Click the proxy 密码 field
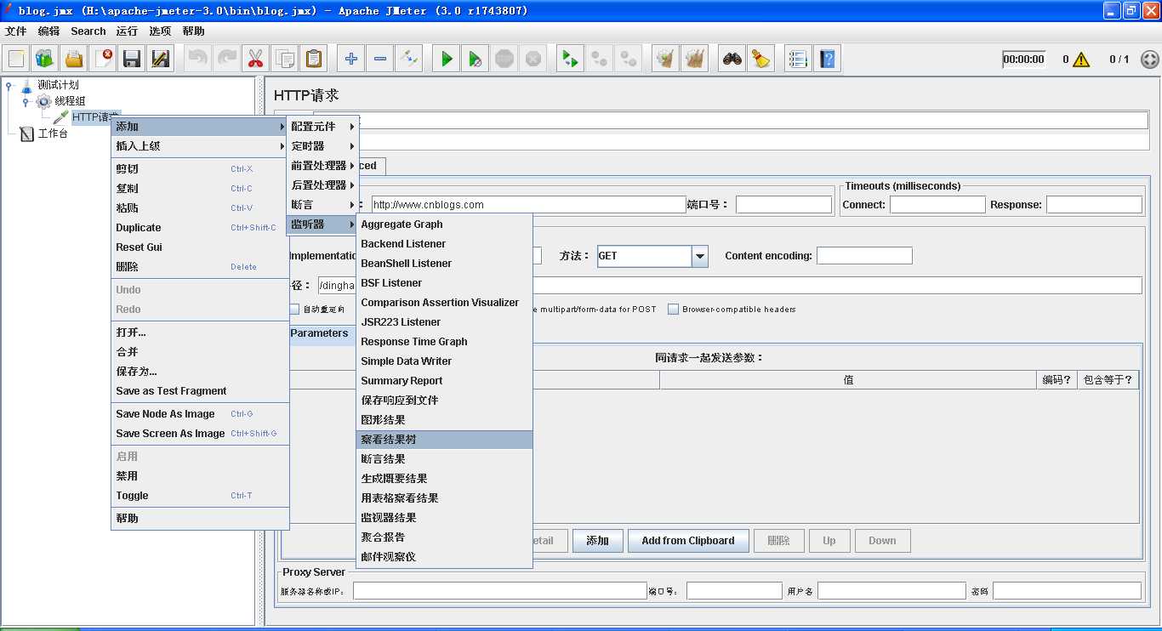Screen dimensions: 1162x631 [1067, 591]
